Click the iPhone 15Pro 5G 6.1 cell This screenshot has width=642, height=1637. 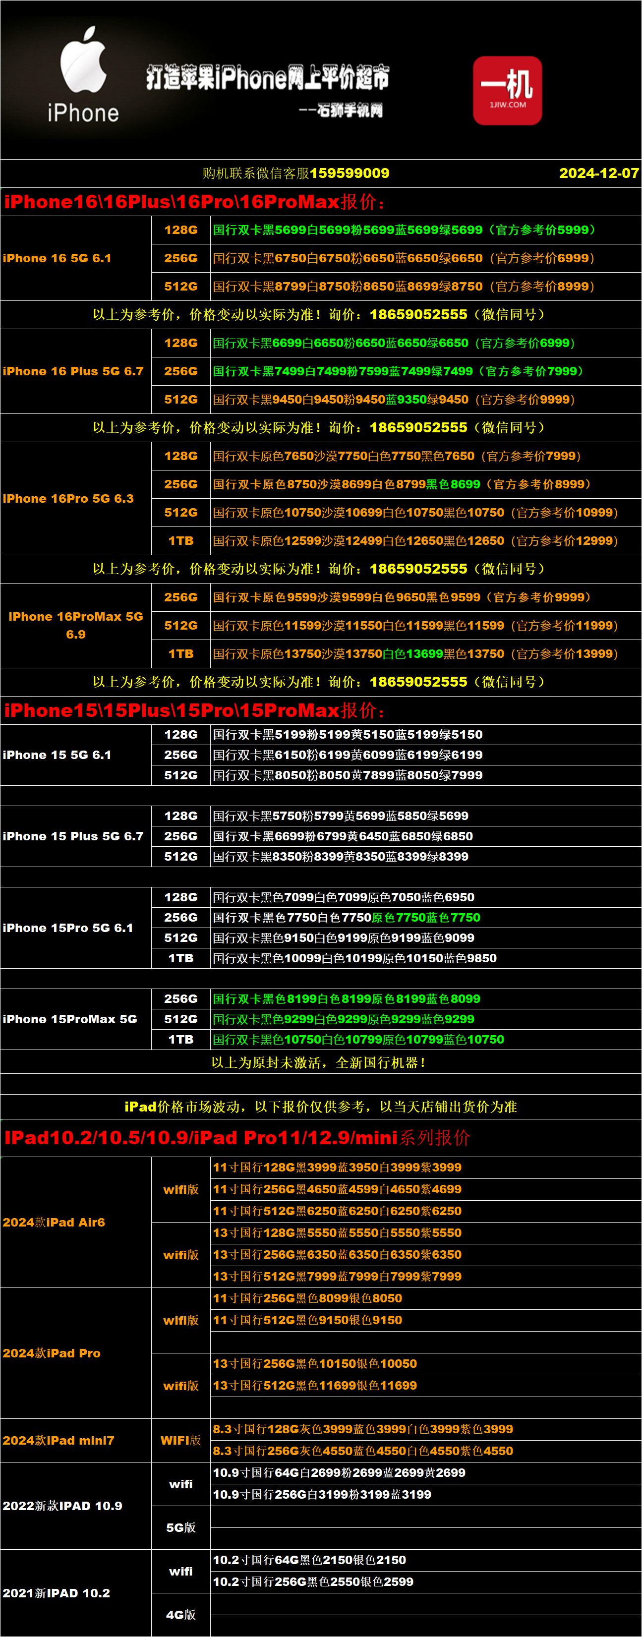76,928
